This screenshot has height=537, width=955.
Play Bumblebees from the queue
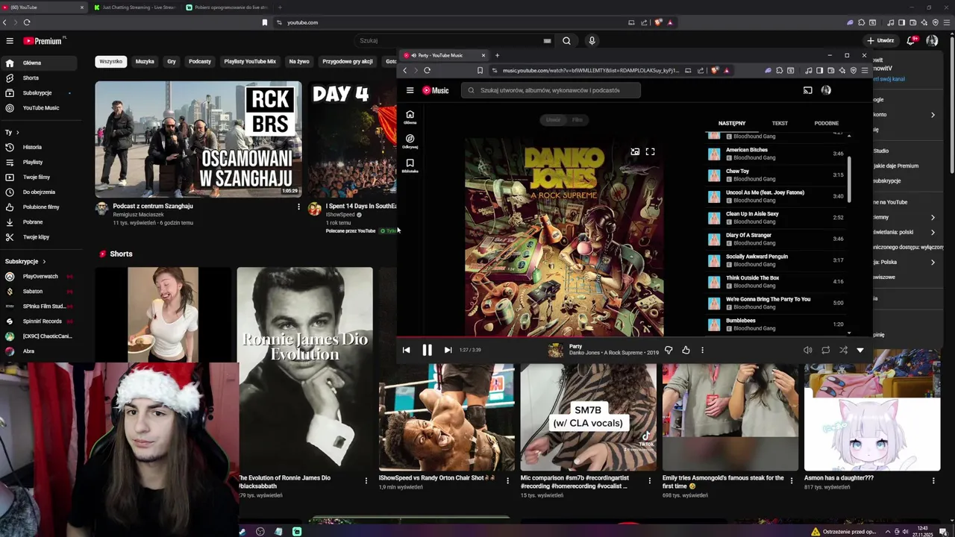(x=776, y=324)
